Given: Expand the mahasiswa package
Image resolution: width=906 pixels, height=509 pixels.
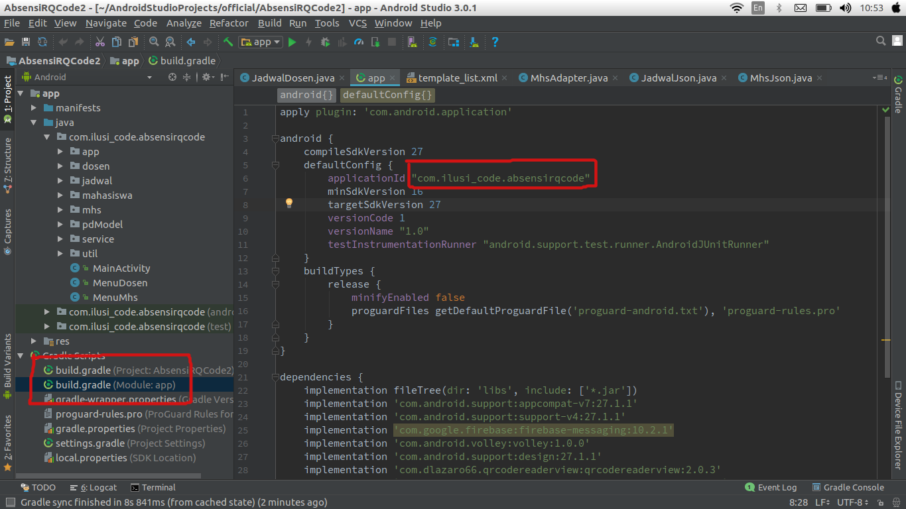Looking at the screenshot, I should [60, 196].
